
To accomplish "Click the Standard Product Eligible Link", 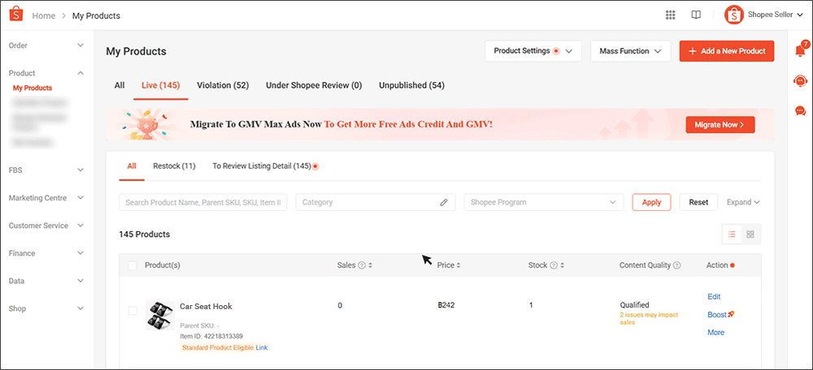I will coord(262,348).
